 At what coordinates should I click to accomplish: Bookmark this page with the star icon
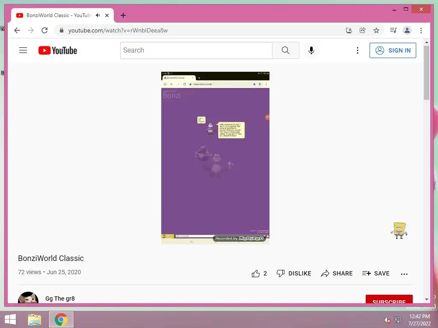(x=376, y=30)
